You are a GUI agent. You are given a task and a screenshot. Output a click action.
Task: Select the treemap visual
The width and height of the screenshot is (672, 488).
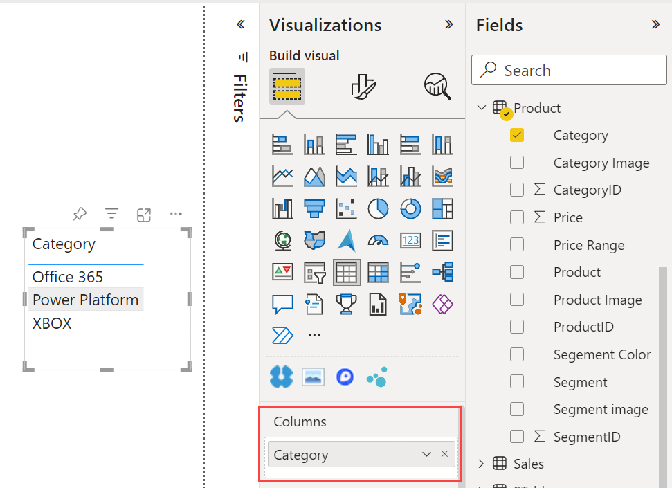point(442,208)
